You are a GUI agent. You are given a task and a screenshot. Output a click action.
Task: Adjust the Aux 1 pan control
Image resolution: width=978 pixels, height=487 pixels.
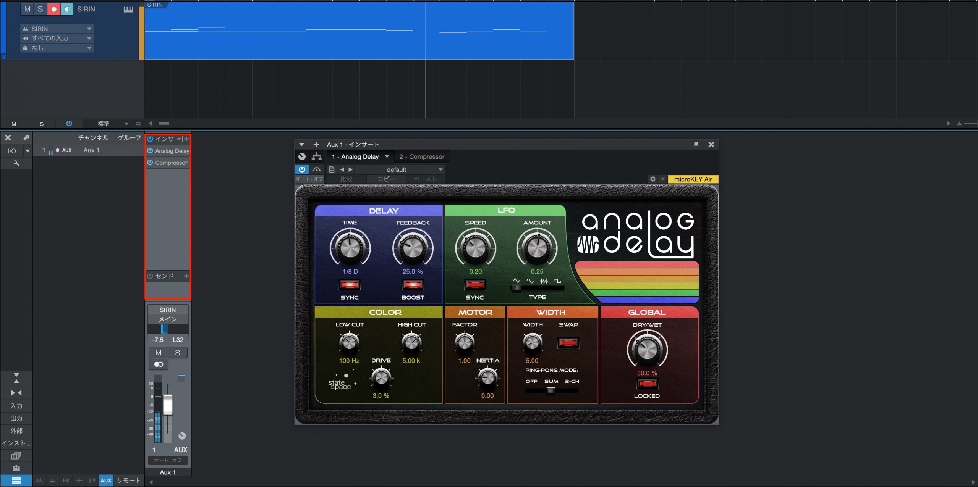click(x=168, y=329)
